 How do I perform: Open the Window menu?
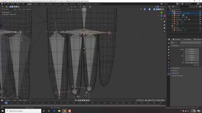tap(18, 4)
